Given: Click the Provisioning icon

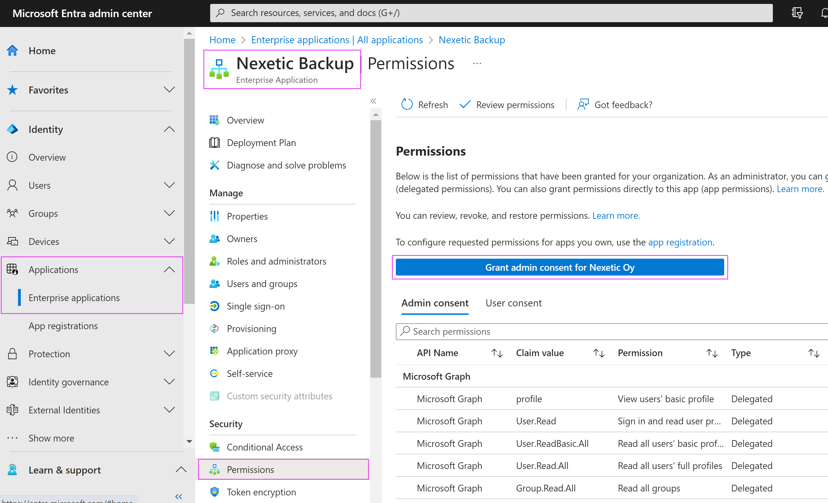Looking at the screenshot, I should click(x=214, y=329).
